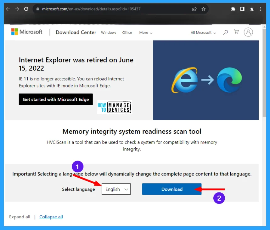Image resolution: width=270 pixels, height=230 pixels.
Task: Click the share page icon in address bar
Action: pos(194,9)
